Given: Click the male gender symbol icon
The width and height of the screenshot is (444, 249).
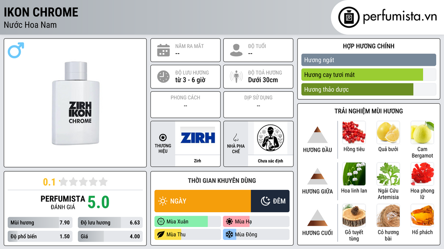Looking at the screenshot, I should point(16,50).
